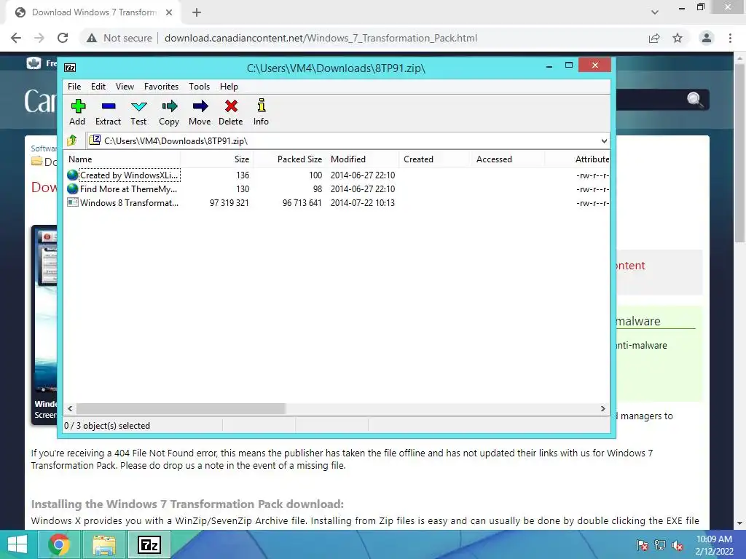Open the View menu
The image size is (746, 559).
point(125,87)
